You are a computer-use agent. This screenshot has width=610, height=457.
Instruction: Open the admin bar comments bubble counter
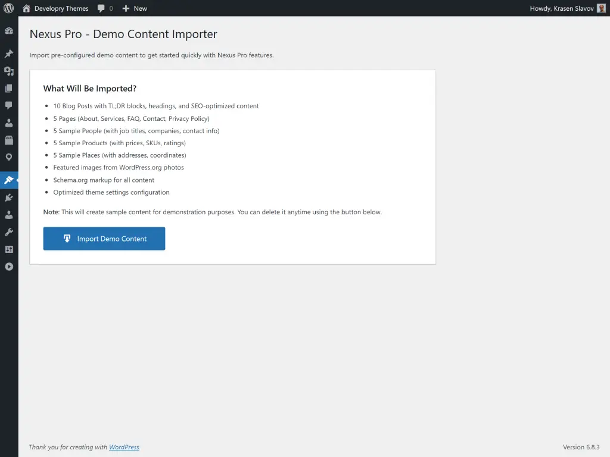[x=105, y=8]
